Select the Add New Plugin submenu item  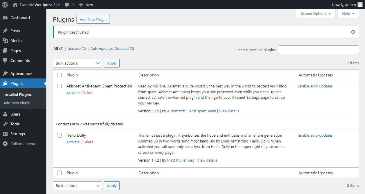(17, 103)
